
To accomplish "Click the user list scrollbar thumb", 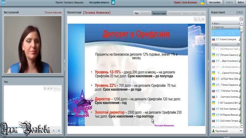I will [x=242, y=29].
